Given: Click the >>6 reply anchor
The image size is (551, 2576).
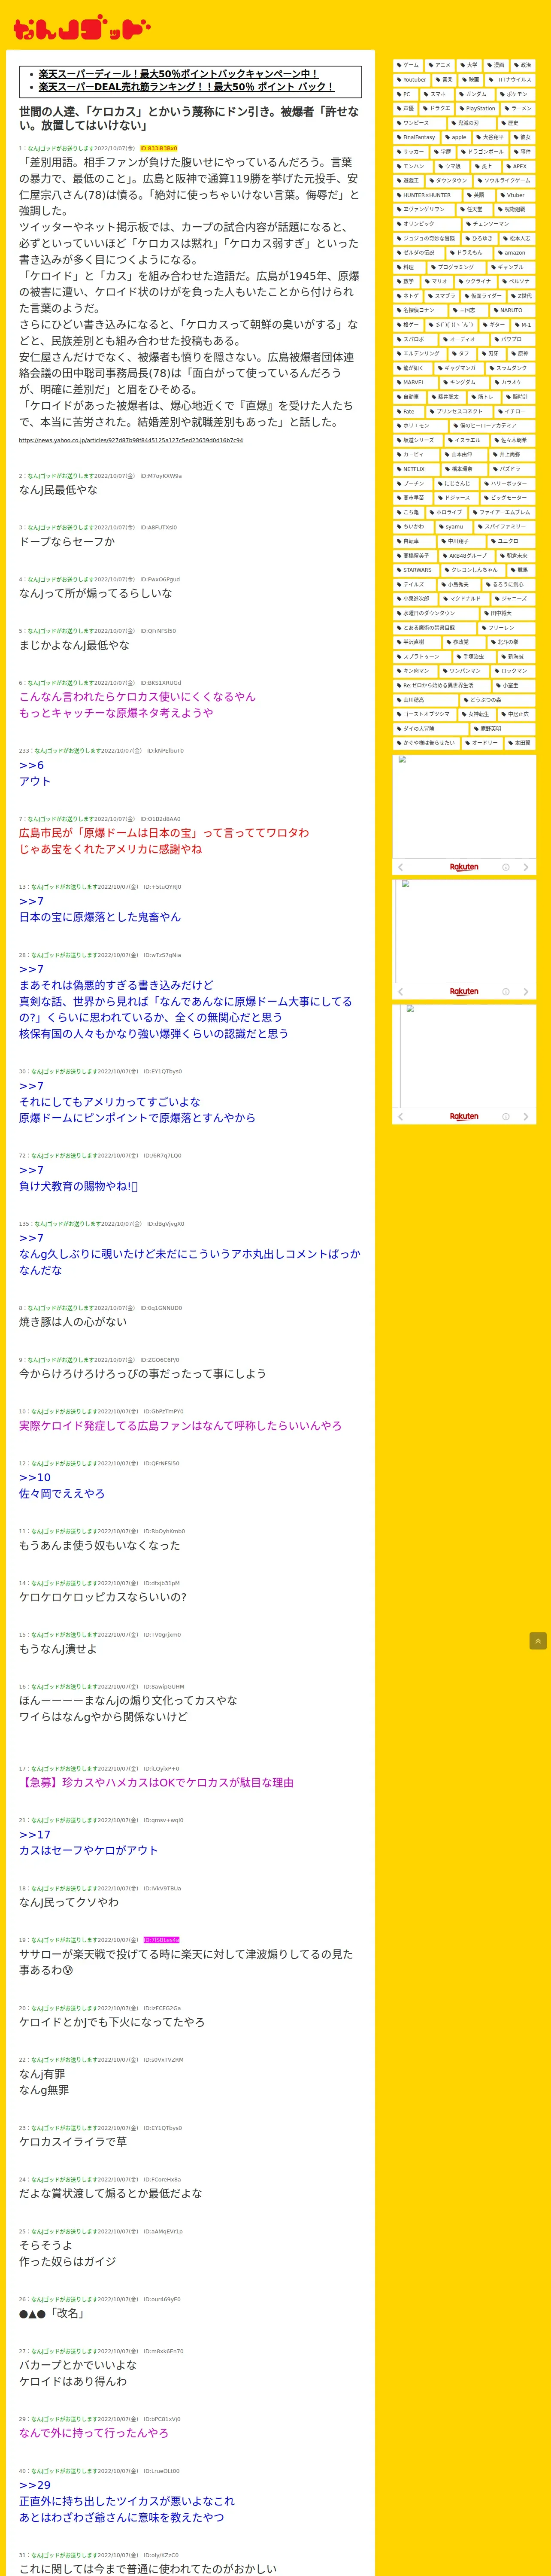Looking at the screenshot, I should [x=31, y=765].
